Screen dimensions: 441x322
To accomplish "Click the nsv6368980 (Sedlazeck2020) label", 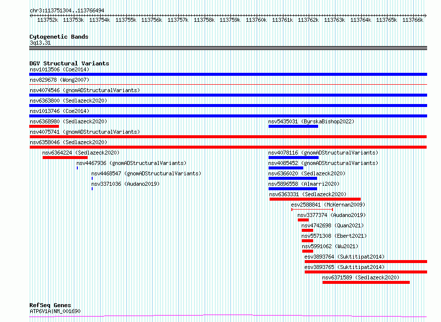I will pos(68,121).
